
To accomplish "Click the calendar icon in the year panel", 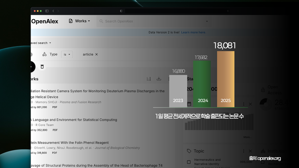I will pos(189,104).
